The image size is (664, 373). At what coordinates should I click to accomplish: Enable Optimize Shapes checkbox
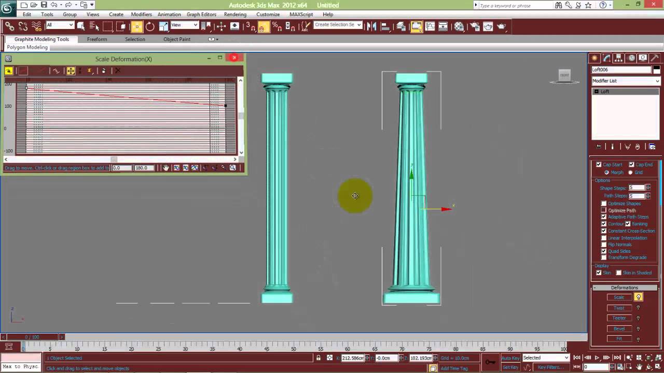pos(604,204)
